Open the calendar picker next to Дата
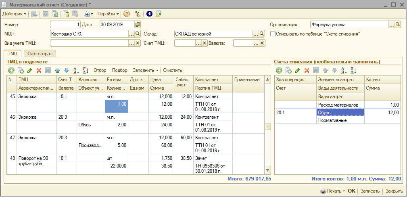The image size is (407, 197). 138,25
